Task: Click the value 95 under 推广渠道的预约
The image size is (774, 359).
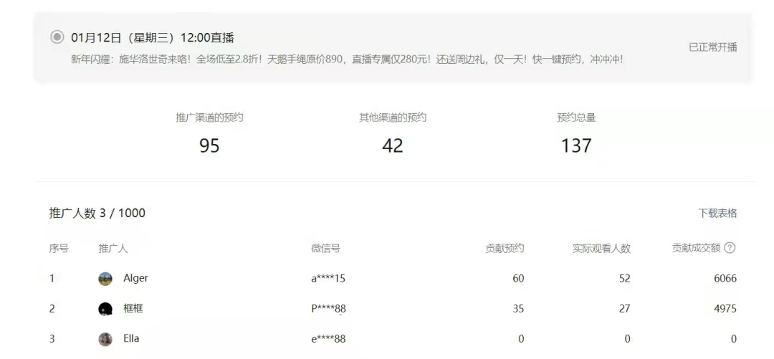Action: click(209, 145)
